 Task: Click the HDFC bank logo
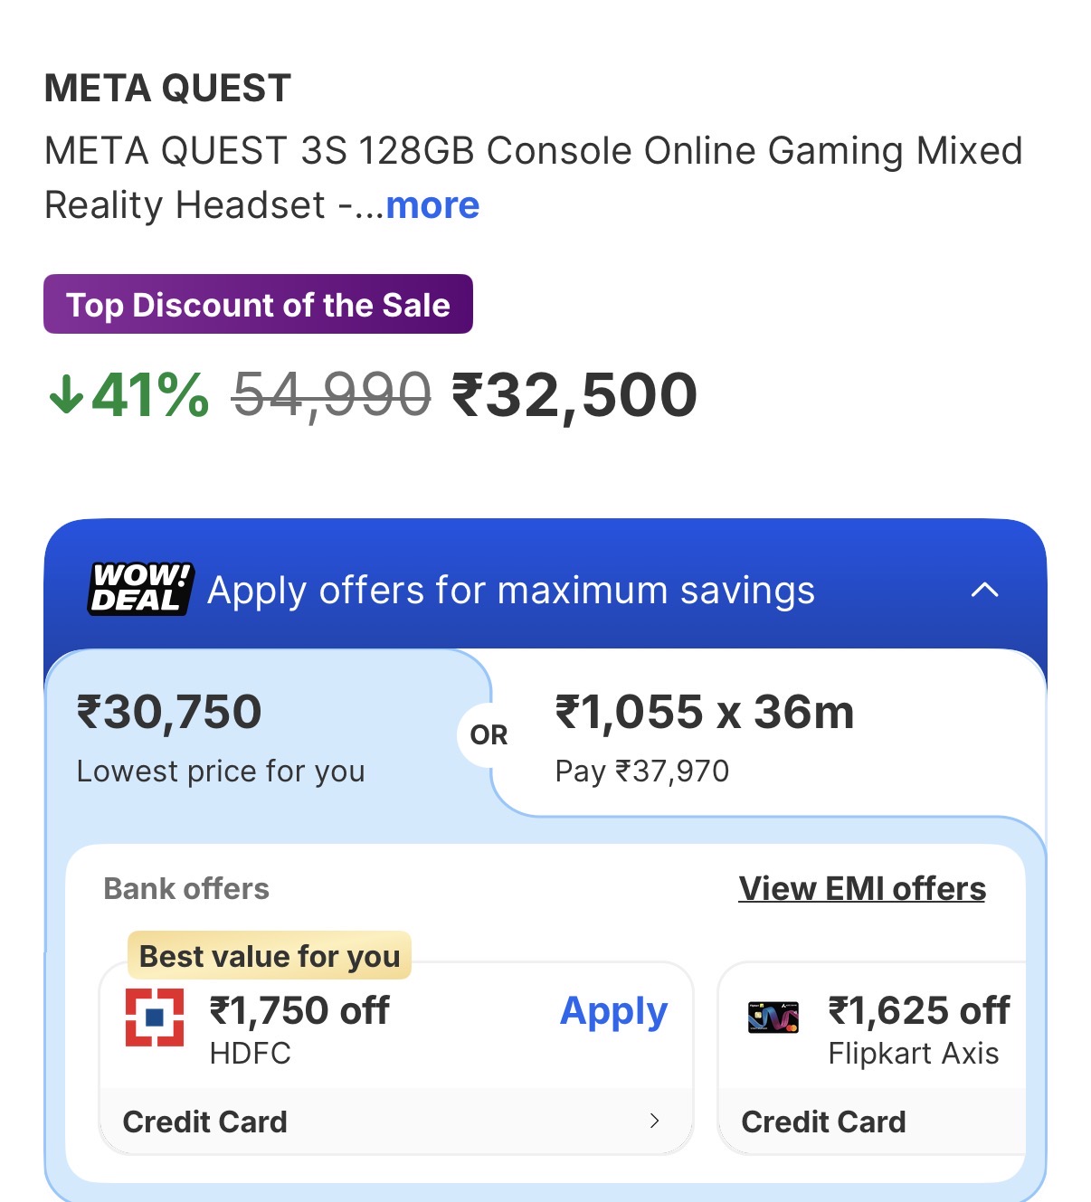tap(155, 1017)
